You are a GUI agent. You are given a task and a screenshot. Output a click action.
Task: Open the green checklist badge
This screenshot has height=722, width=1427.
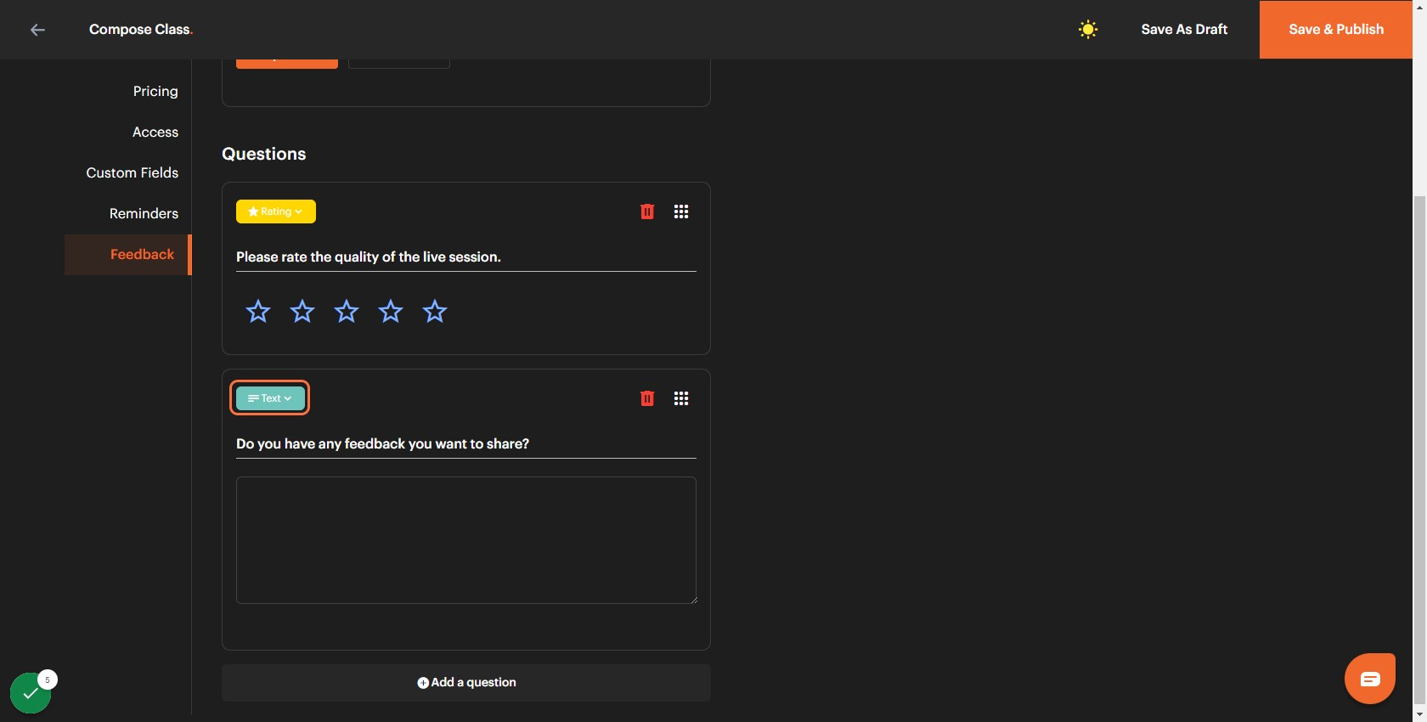point(31,693)
